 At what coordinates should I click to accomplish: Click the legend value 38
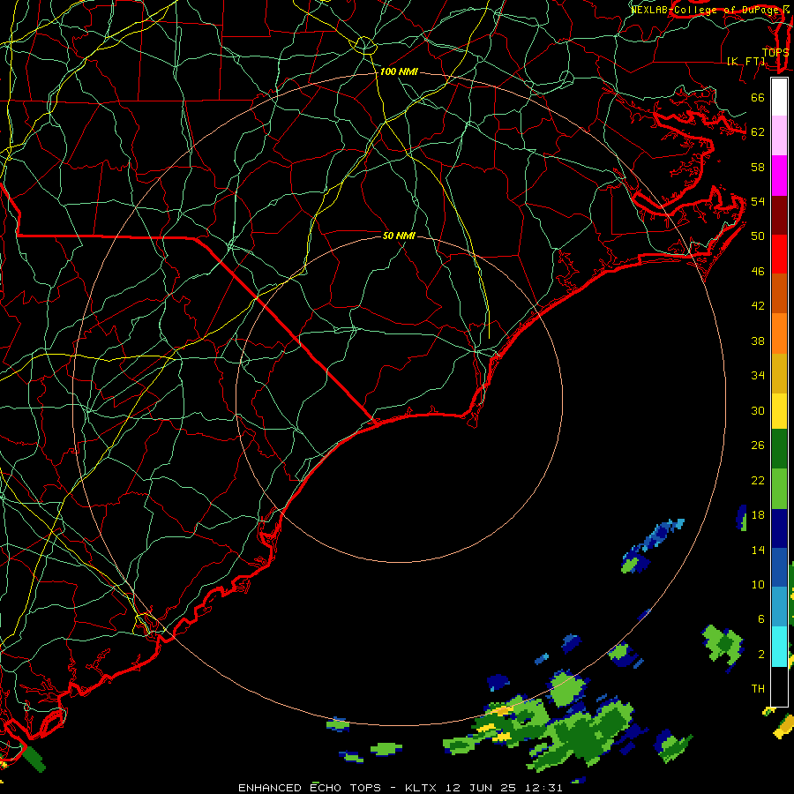click(758, 341)
